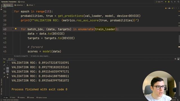
Task: Open the Structure sidebar tool window
Action: pos(1,82)
